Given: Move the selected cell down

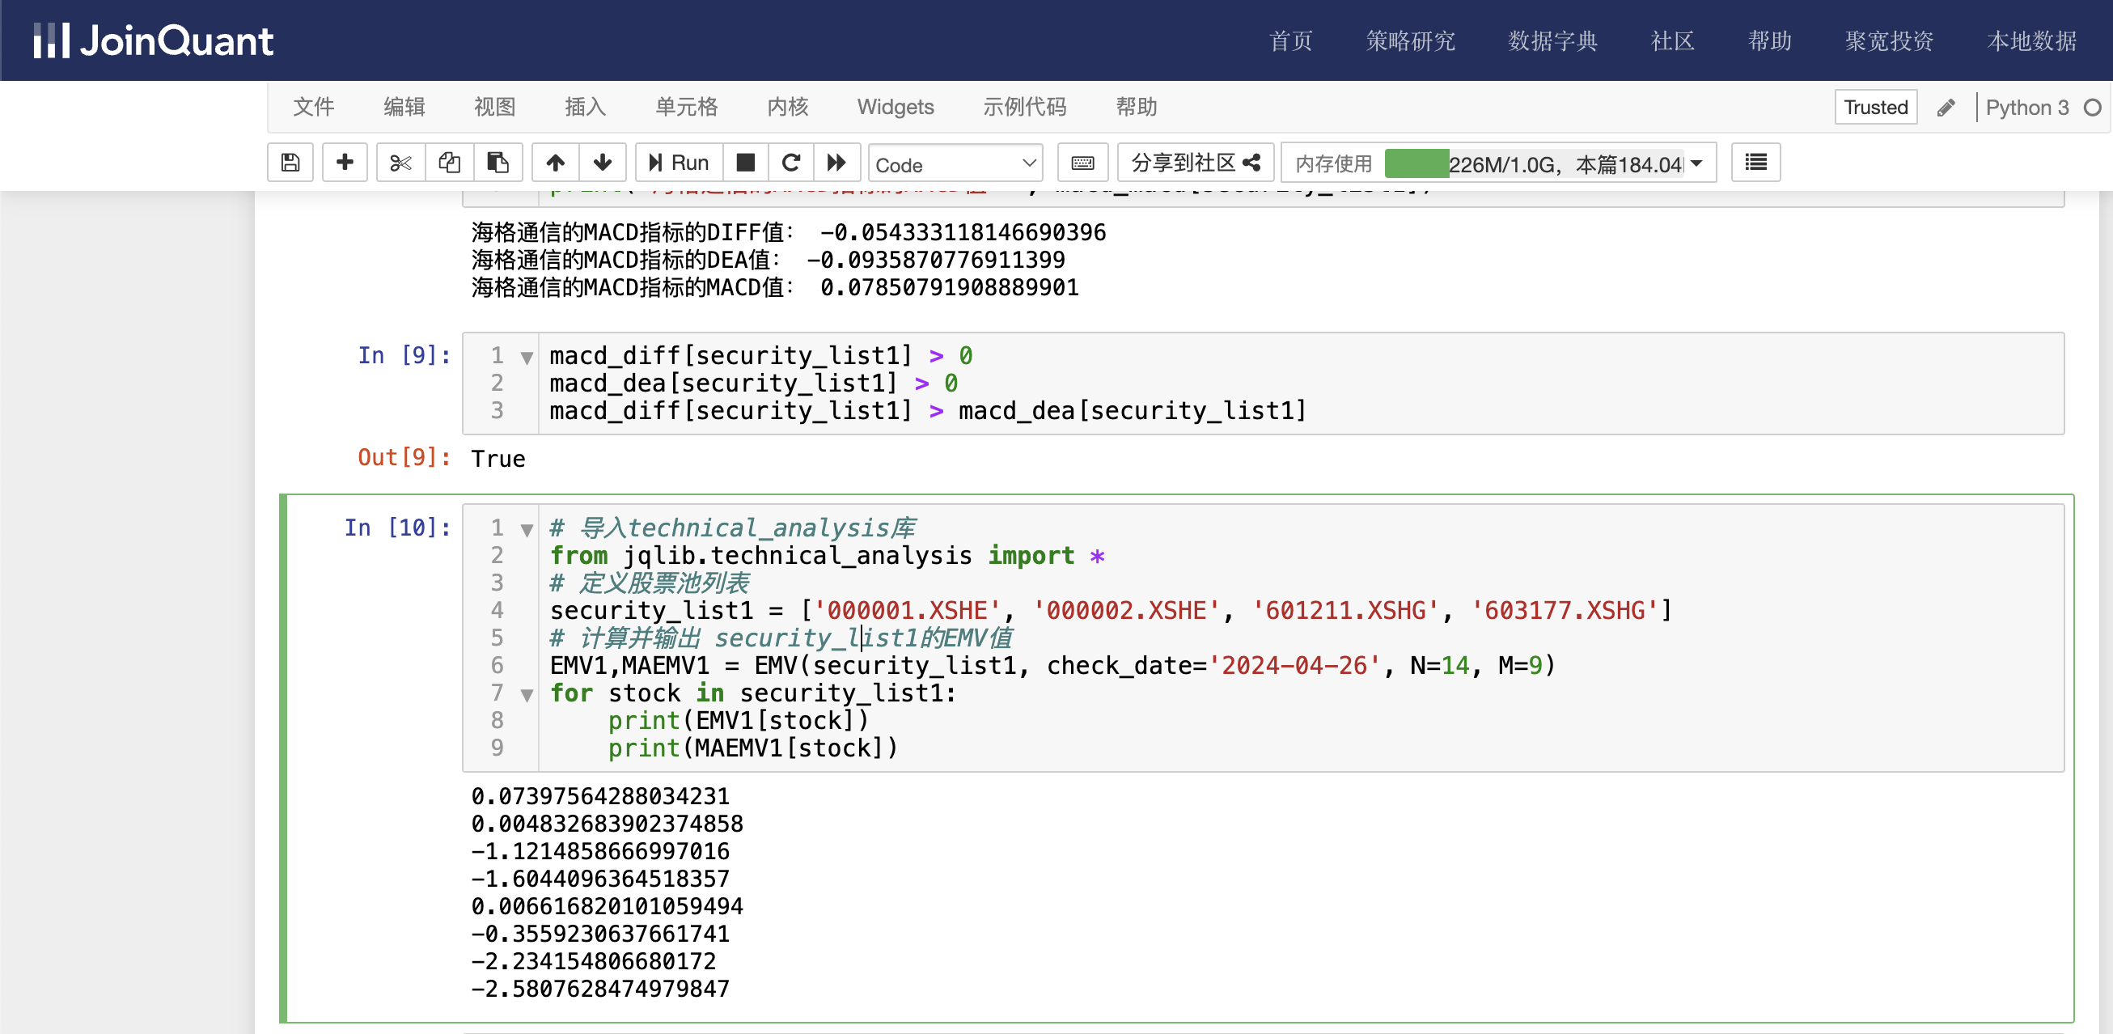Looking at the screenshot, I should (x=603, y=163).
